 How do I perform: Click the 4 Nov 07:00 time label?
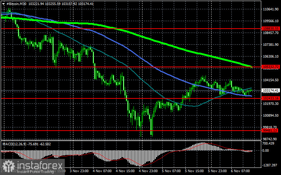[x=102, y=171]
